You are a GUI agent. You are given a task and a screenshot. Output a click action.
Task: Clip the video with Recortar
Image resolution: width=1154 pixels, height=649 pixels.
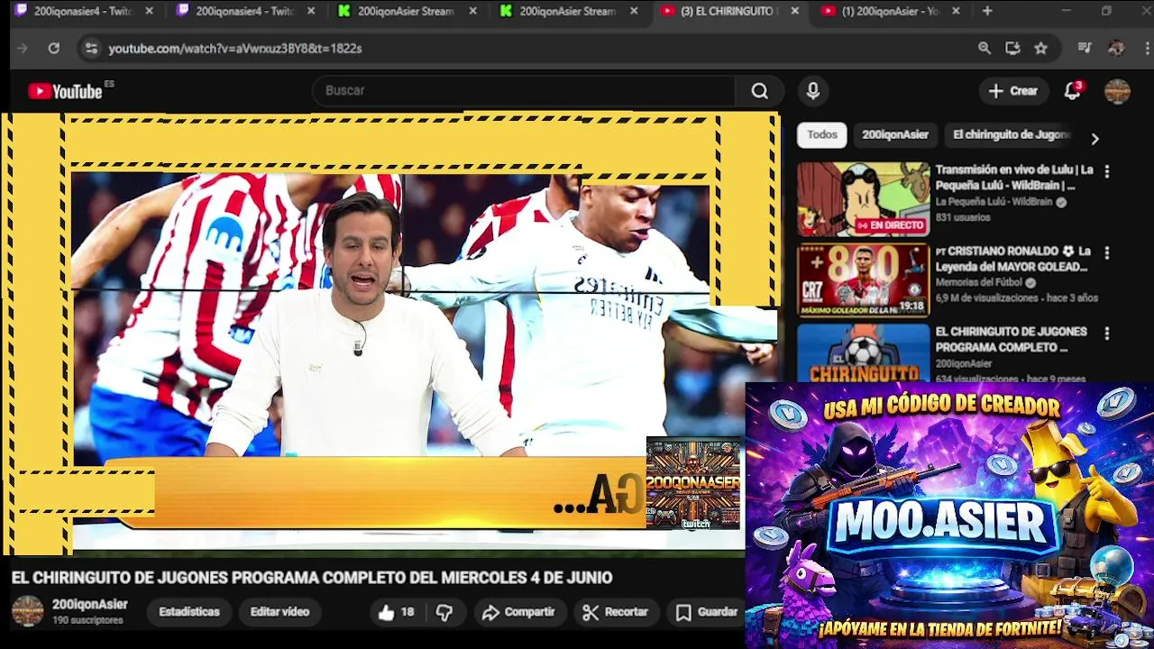click(615, 612)
